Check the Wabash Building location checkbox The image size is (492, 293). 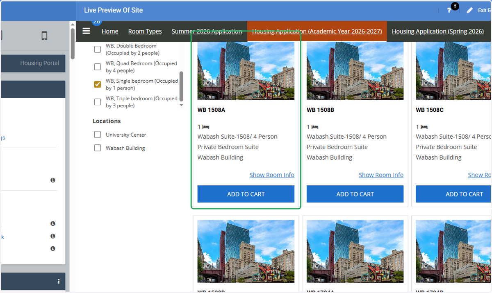(x=98, y=148)
